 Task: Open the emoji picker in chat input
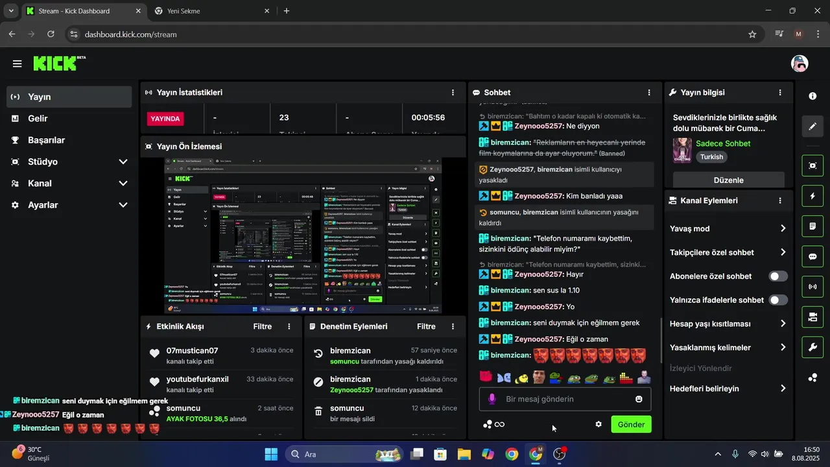click(639, 399)
